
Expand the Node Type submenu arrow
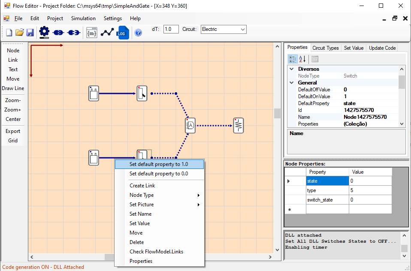click(199, 195)
